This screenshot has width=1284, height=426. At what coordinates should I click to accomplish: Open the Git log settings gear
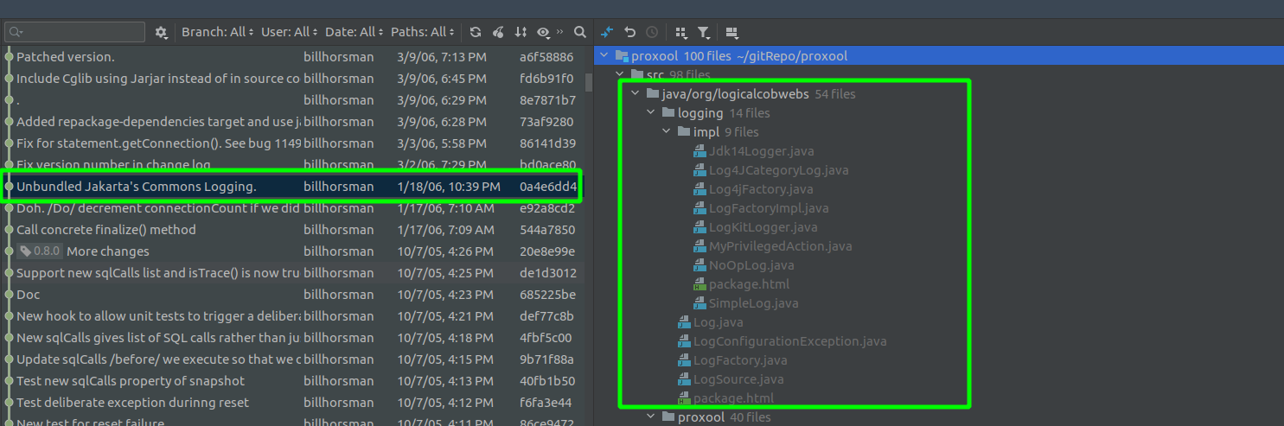pos(161,32)
